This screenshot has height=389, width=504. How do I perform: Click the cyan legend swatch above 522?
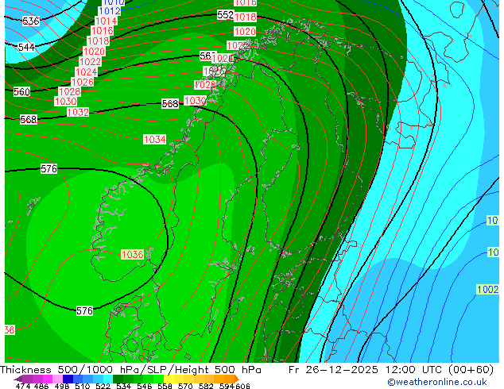point(108,379)
